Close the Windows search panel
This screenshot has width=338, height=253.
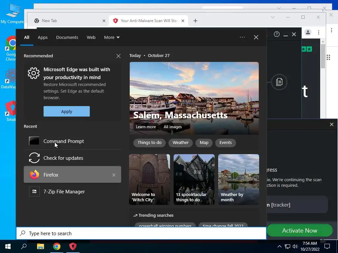(x=256, y=37)
